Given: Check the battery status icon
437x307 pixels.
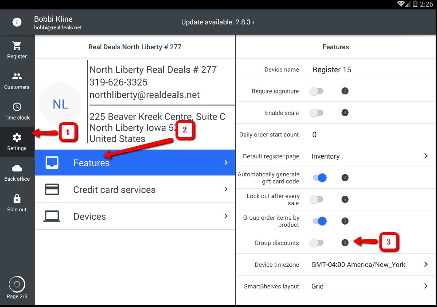Looking at the screenshot, I should 415,4.
